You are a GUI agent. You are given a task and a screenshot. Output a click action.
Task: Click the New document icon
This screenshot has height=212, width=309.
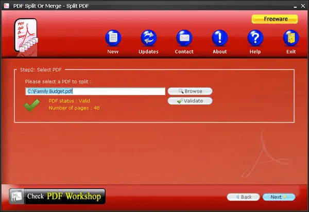113,38
